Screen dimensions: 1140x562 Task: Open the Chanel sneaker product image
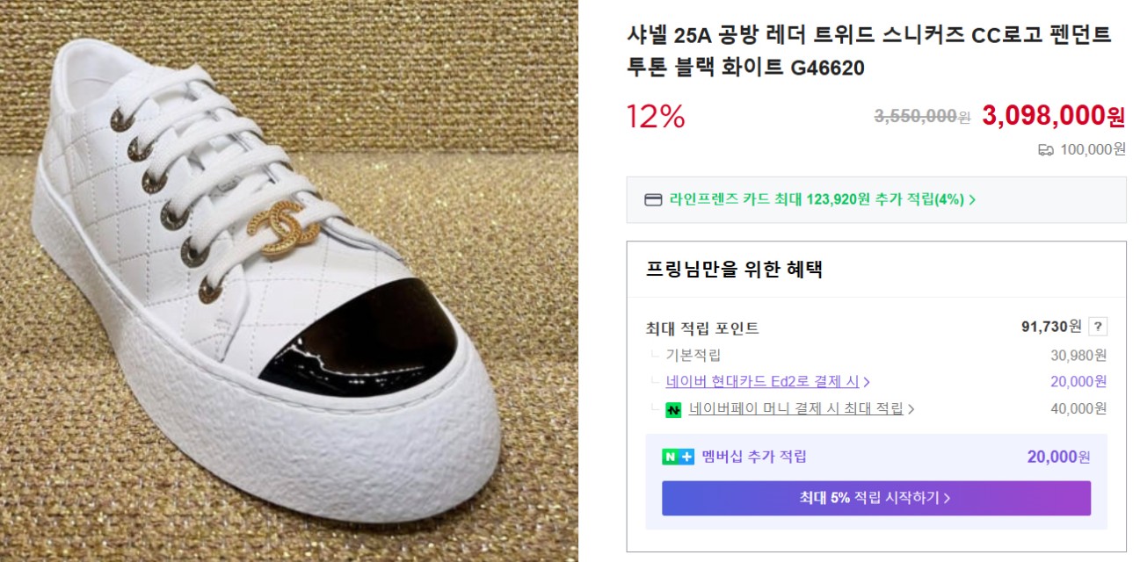tap(289, 281)
